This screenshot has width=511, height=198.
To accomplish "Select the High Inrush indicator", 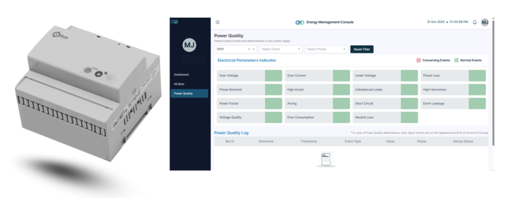I will pyautogui.click(x=317, y=90).
